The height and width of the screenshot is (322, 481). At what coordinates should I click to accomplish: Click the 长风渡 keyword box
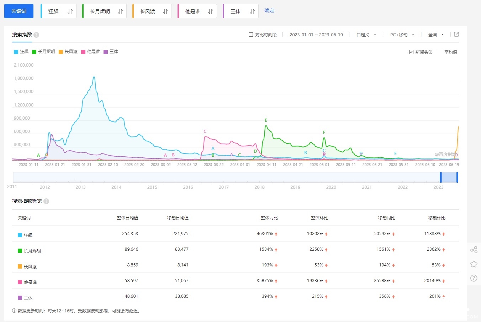coord(152,11)
